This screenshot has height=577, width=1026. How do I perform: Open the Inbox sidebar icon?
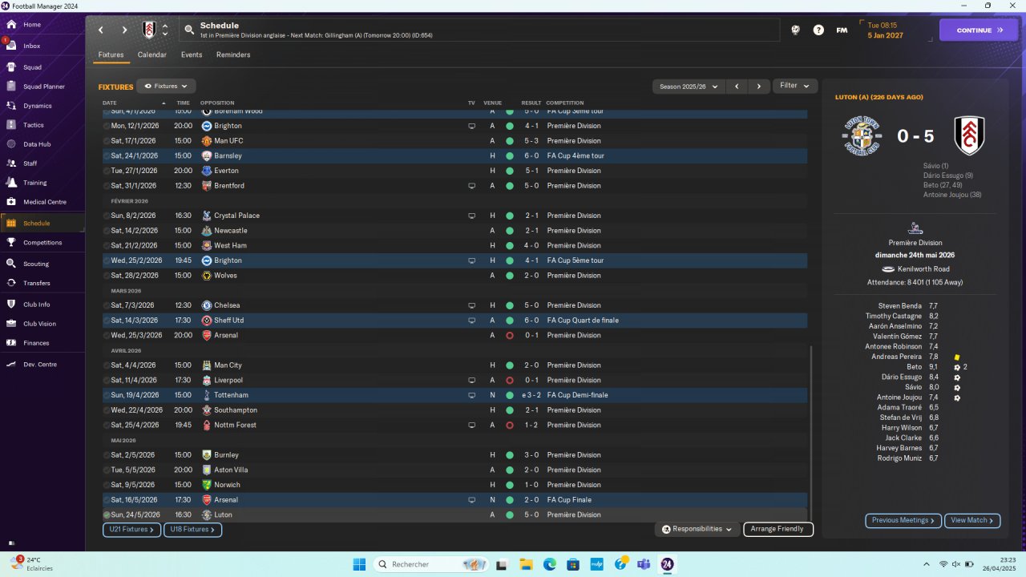pyautogui.click(x=11, y=46)
